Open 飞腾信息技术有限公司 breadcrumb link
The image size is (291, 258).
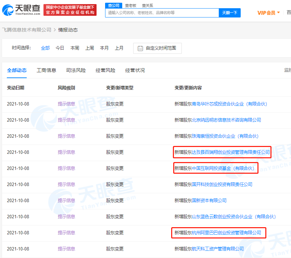click(x=27, y=30)
